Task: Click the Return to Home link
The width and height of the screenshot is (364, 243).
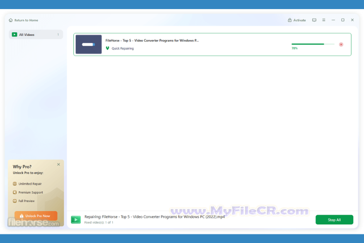Action: coord(23,20)
